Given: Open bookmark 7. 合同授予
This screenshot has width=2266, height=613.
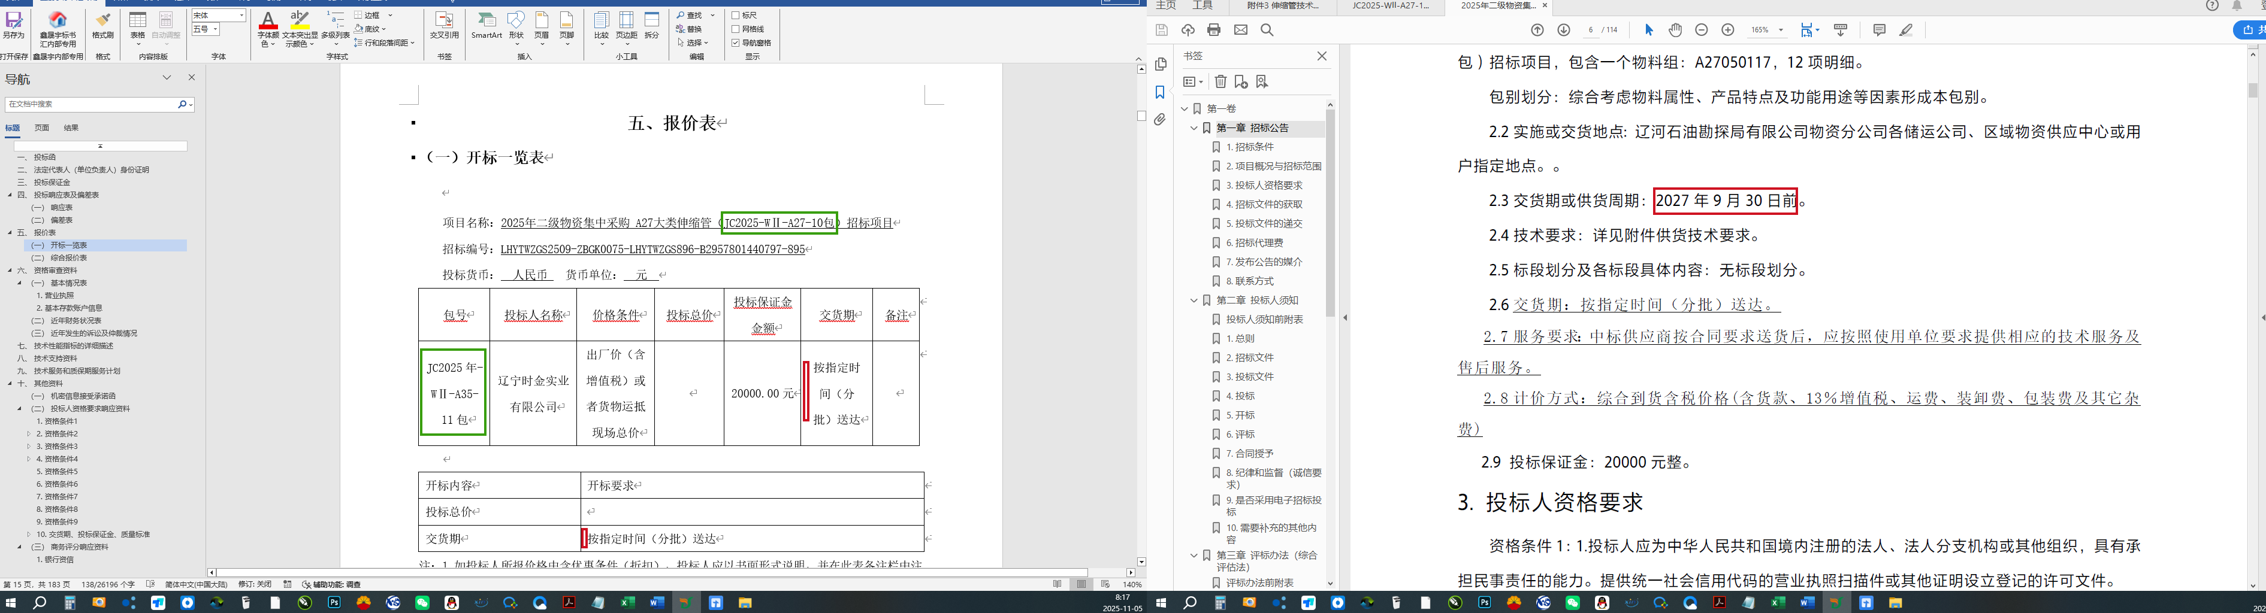Looking at the screenshot, I should (x=1249, y=454).
